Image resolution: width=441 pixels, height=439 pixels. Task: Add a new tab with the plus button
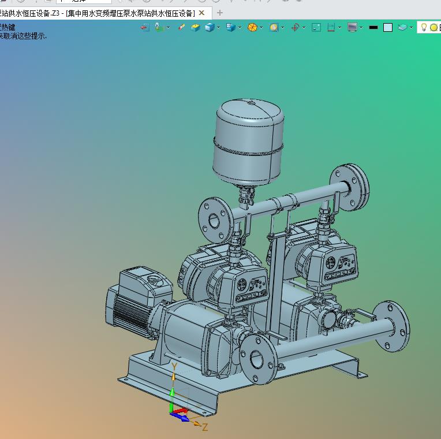click(220, 13)
